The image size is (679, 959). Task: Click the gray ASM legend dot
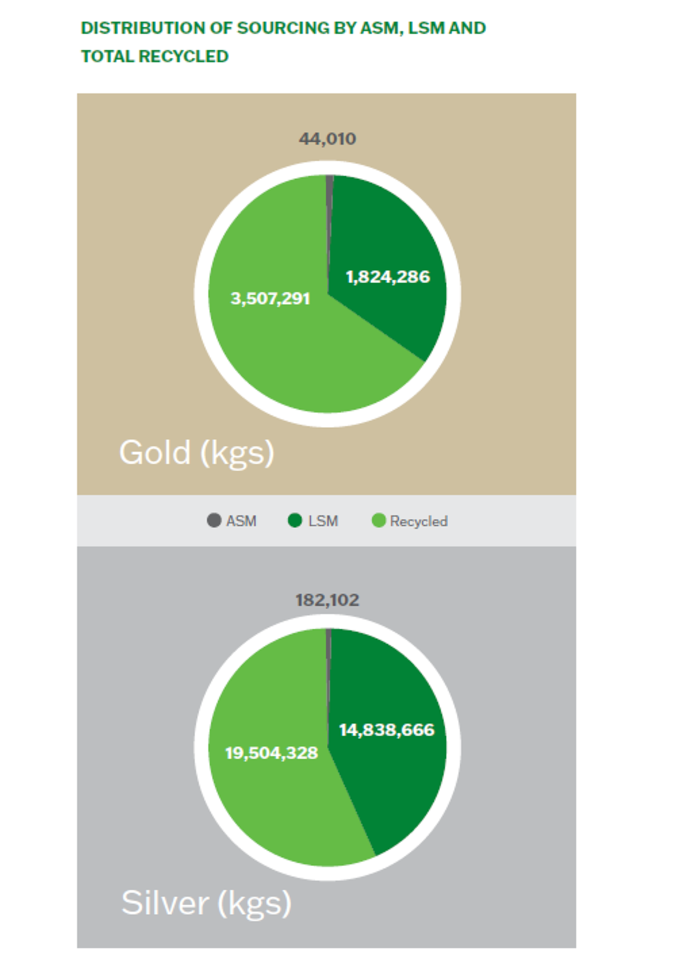[214, 520]
